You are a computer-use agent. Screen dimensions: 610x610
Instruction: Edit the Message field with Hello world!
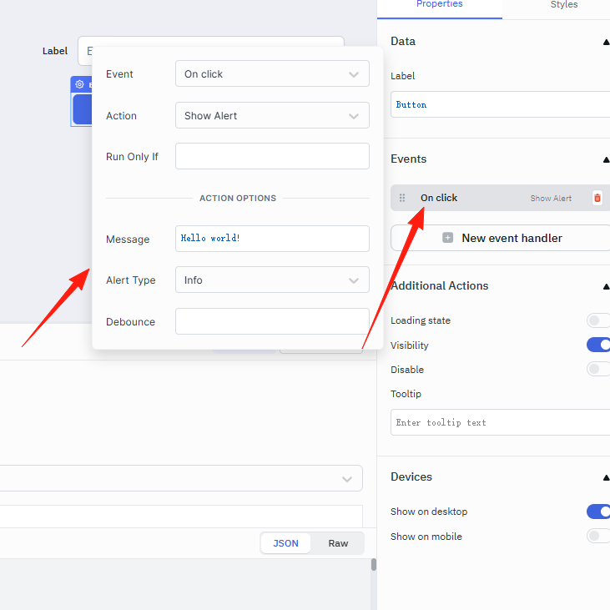(x=272, y=239)
